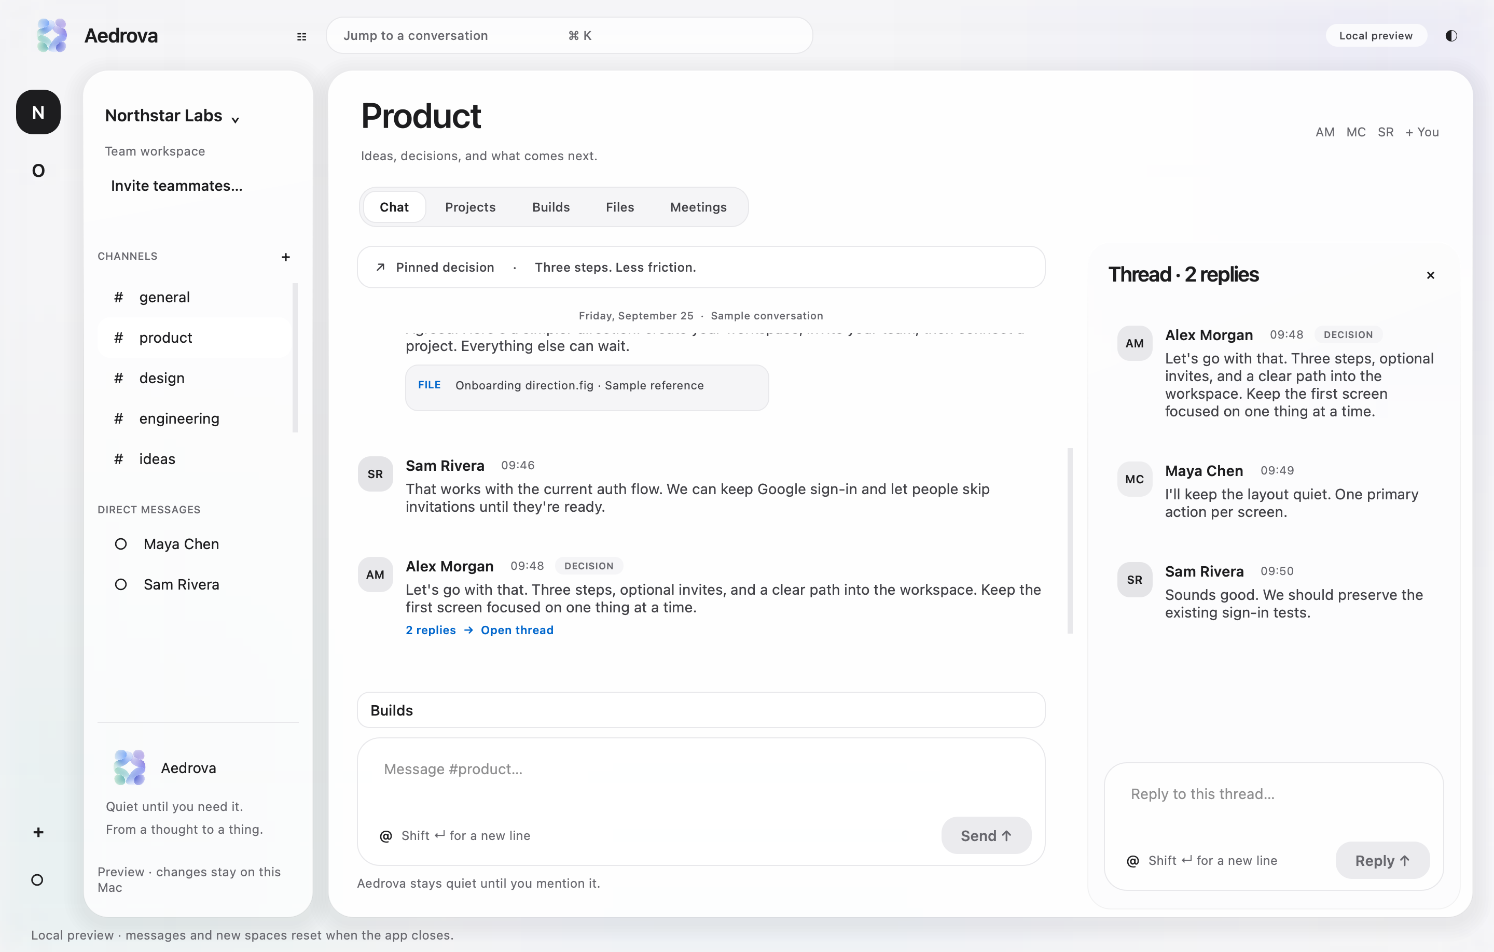
Task: Click the + You member label
Action: pos(1421,132)
